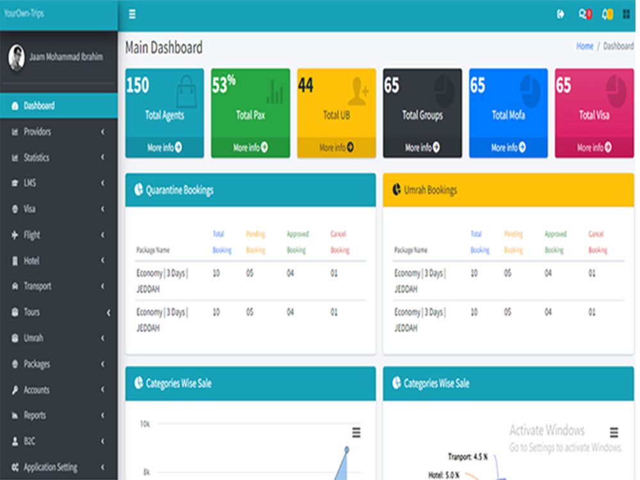Click More info on Total Groups card
The height and width of the screenshot is (480, 640).
[x=422, y=147]
